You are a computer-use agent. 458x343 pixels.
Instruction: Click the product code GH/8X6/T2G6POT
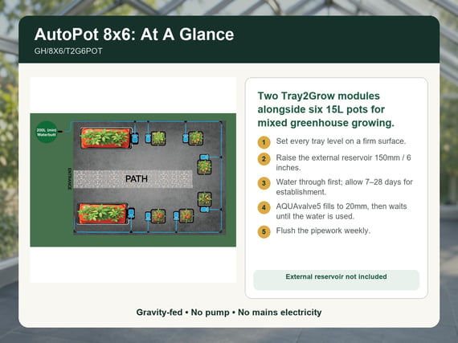click(68, 51)
